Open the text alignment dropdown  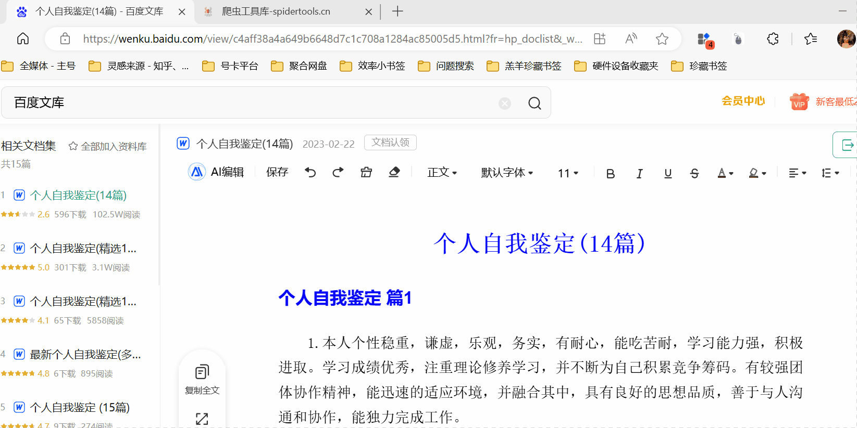(x=797, y=173)
